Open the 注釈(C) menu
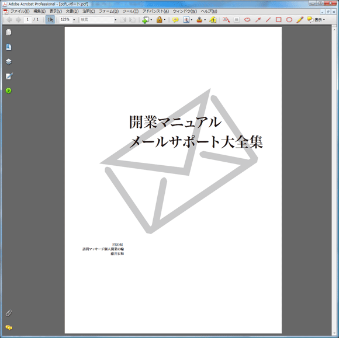339x338 pixels. [x=89, y=11]
